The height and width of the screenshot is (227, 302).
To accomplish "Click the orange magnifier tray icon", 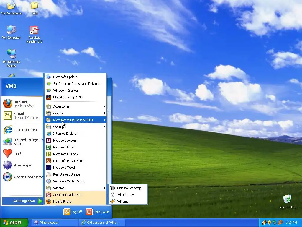I will 280,223.
